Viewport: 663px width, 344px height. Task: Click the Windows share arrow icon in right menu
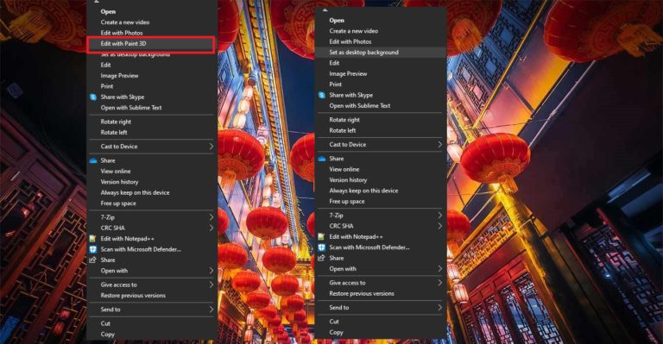coord(322,259)
